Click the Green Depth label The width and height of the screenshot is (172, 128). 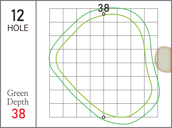[x=18, y=98]
